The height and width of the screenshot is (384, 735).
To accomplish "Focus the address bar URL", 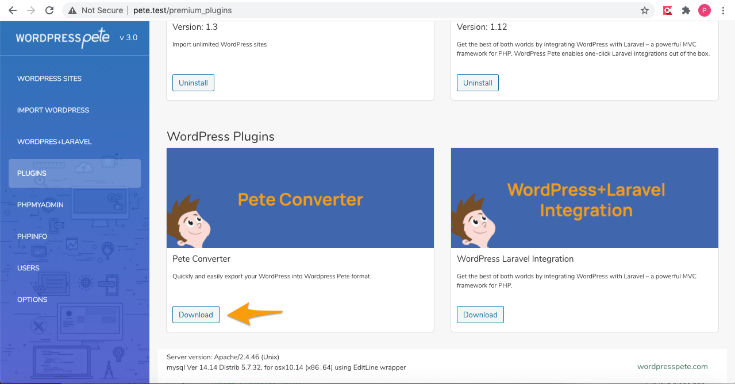I will [183, 10].
